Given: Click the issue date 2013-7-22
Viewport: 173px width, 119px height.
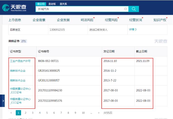Looking at the screenshot, I should click(x=110, y=81).
